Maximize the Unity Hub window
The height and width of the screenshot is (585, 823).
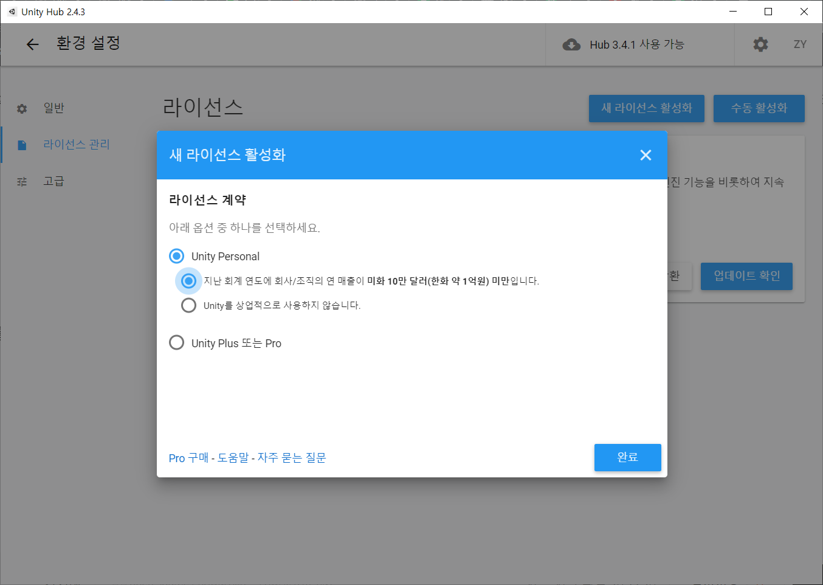768,12
